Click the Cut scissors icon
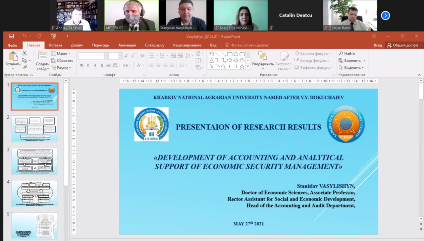The width and height of the screenshot is (424, 241). click(25, 53)
